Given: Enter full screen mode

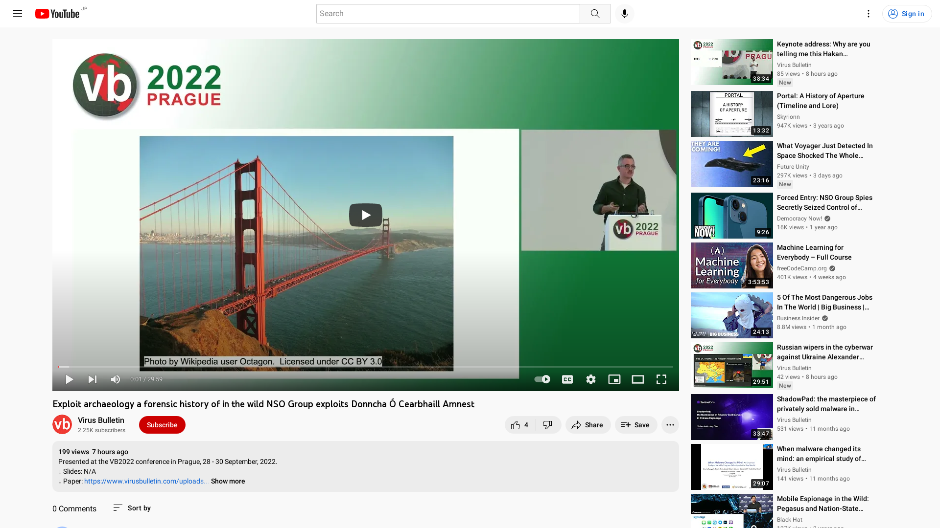Looking at the screenshot, I should [661, 379].
